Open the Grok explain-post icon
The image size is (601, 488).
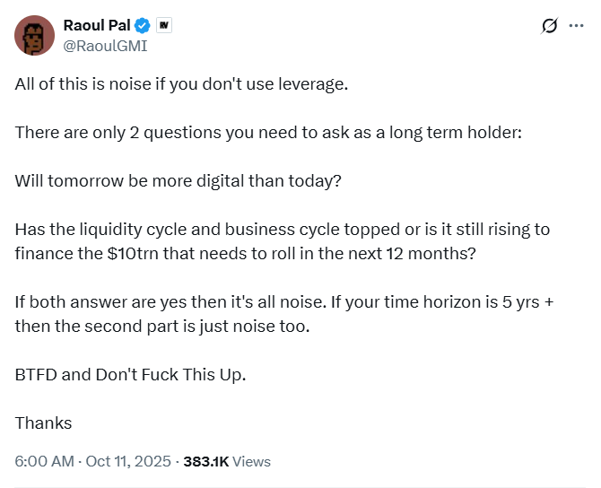tap(550, 27)
